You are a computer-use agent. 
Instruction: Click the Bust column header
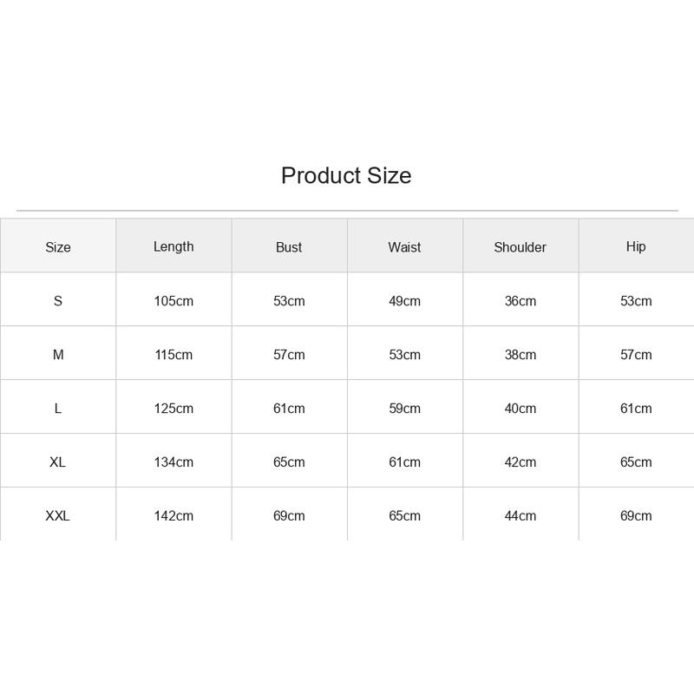pos(289,247)
